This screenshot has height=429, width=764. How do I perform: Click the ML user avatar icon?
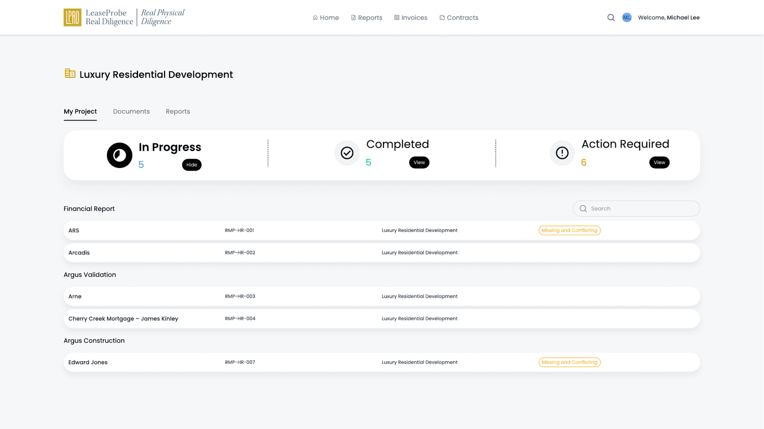[627, 17]
